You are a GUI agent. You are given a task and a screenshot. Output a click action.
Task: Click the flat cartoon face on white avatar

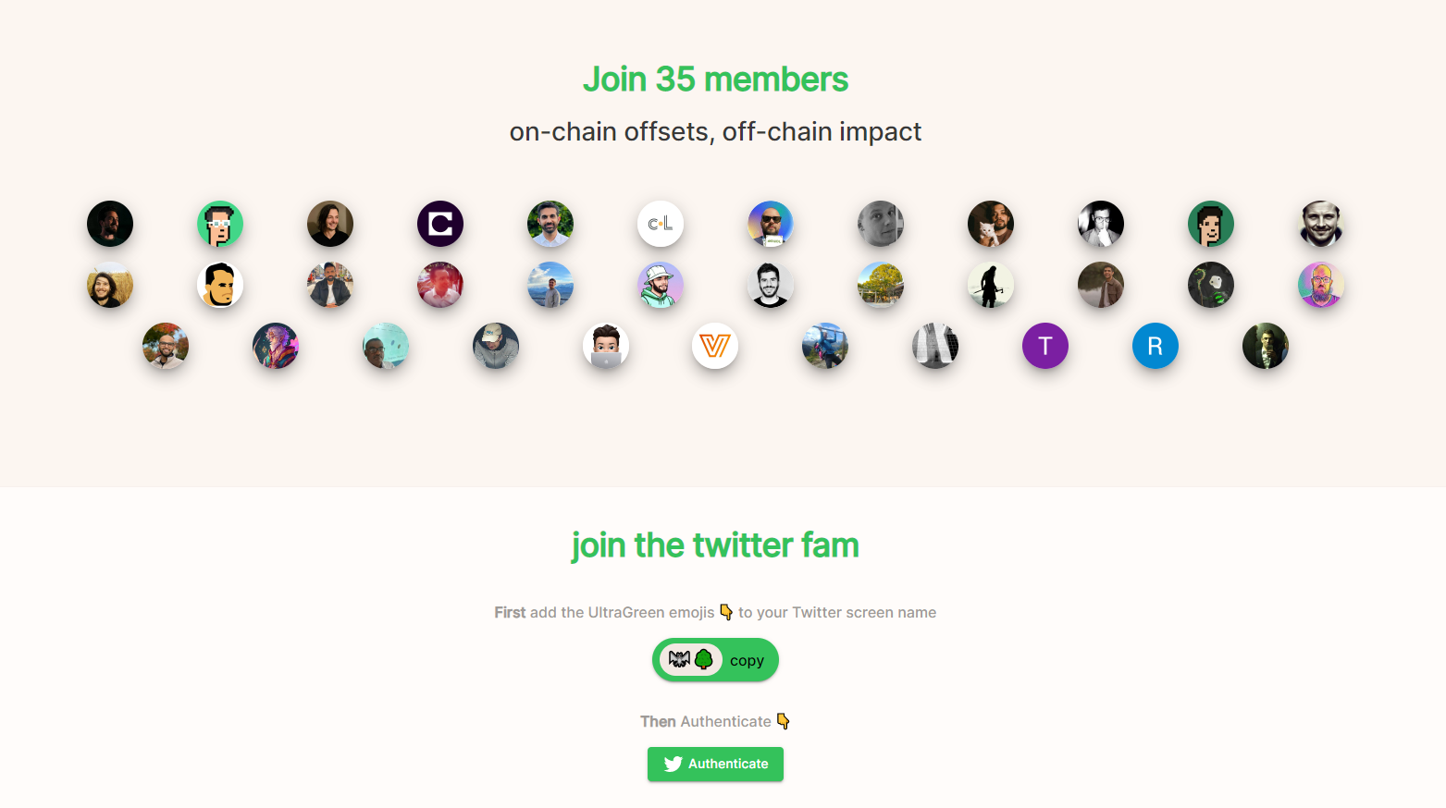point(220,285)
